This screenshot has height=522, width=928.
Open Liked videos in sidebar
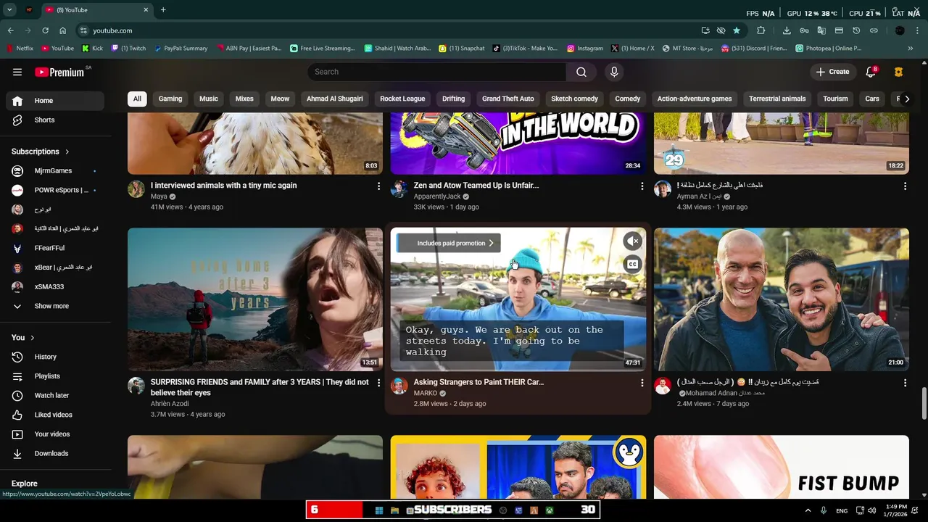[x=55, y=415]
